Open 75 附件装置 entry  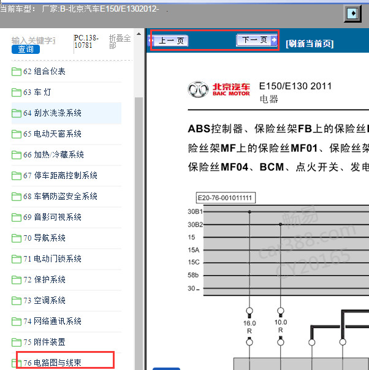click(x=44, y=342)
